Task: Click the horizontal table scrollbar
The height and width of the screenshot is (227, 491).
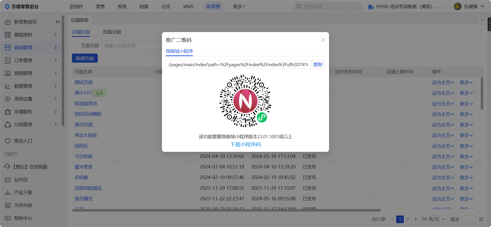Action: 226,210
